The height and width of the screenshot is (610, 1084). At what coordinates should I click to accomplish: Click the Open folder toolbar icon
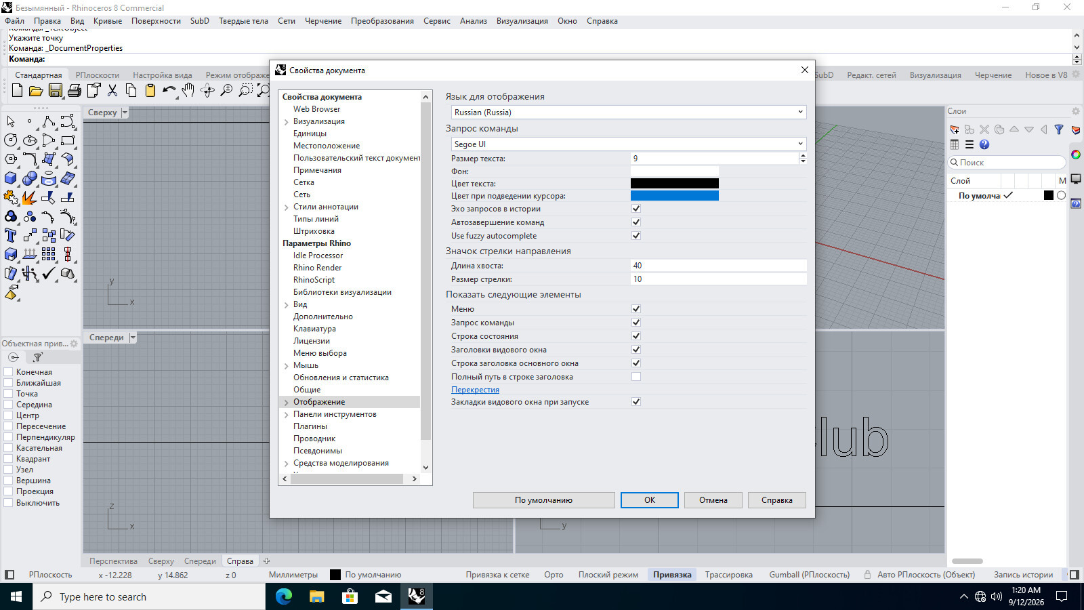[37, 90]
